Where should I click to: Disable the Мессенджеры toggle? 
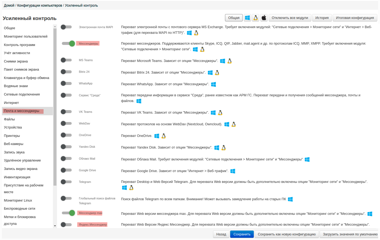(68, 44)
